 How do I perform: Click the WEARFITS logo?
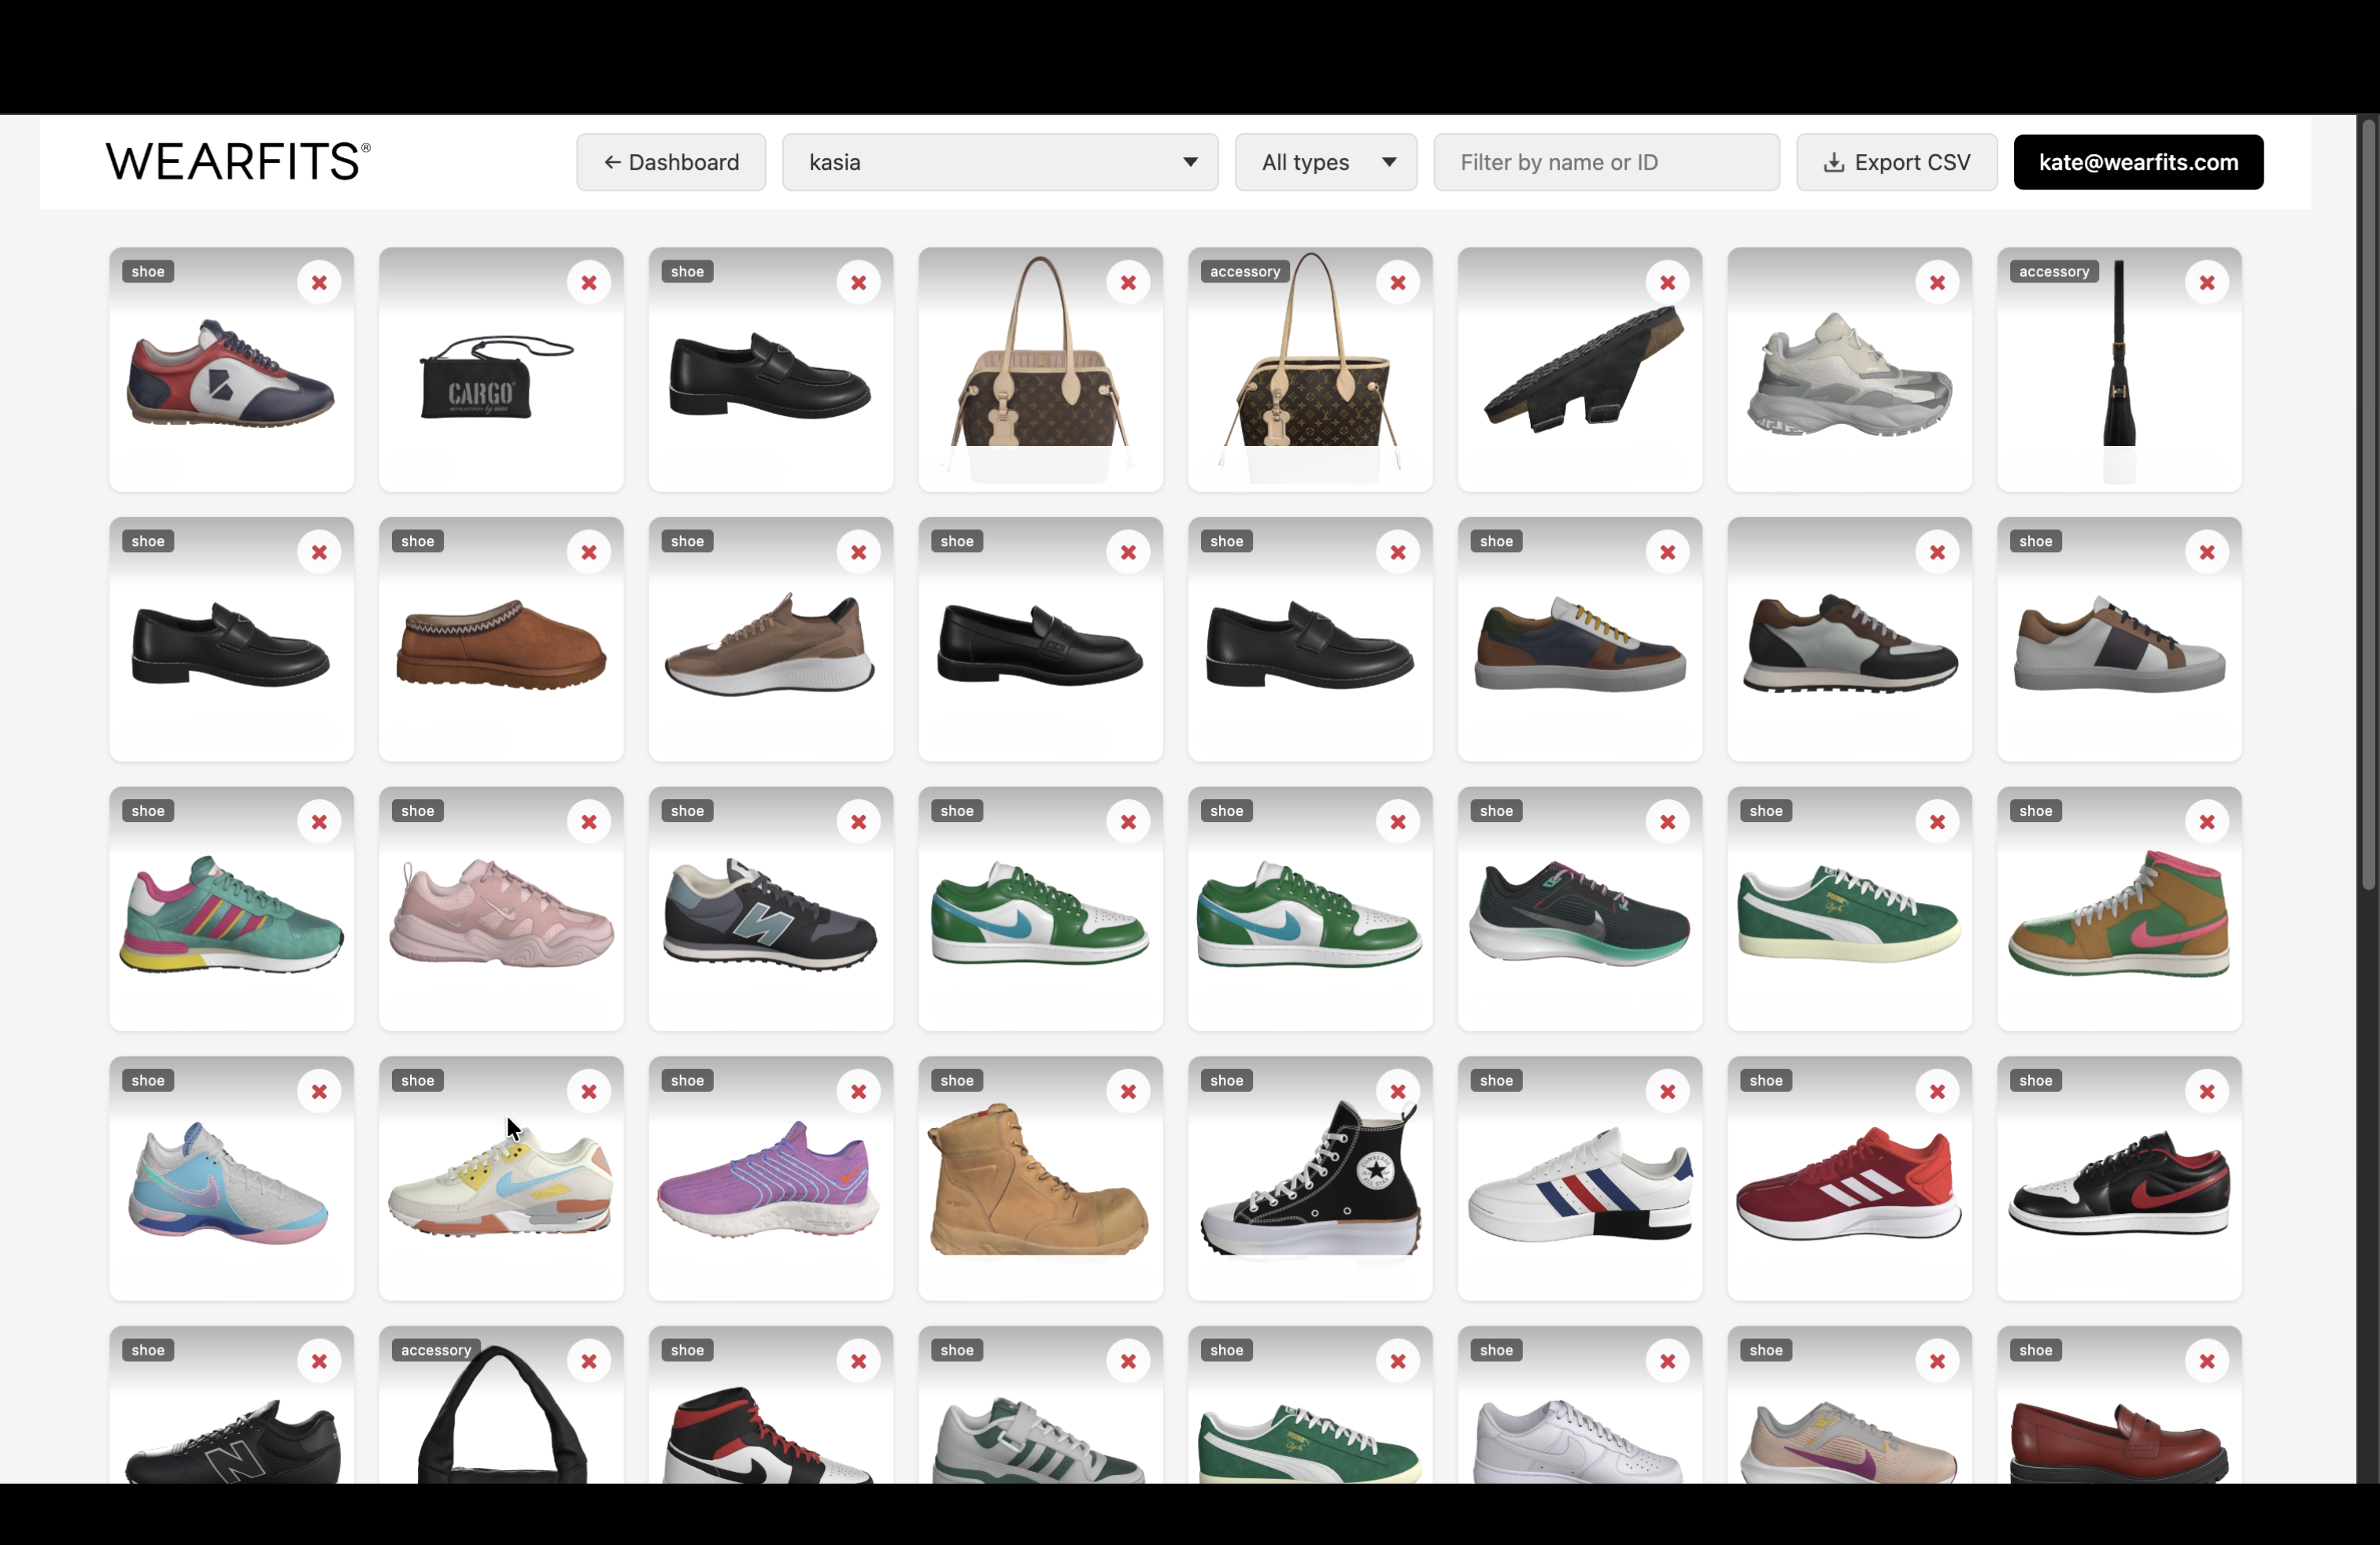coord(238,162)
